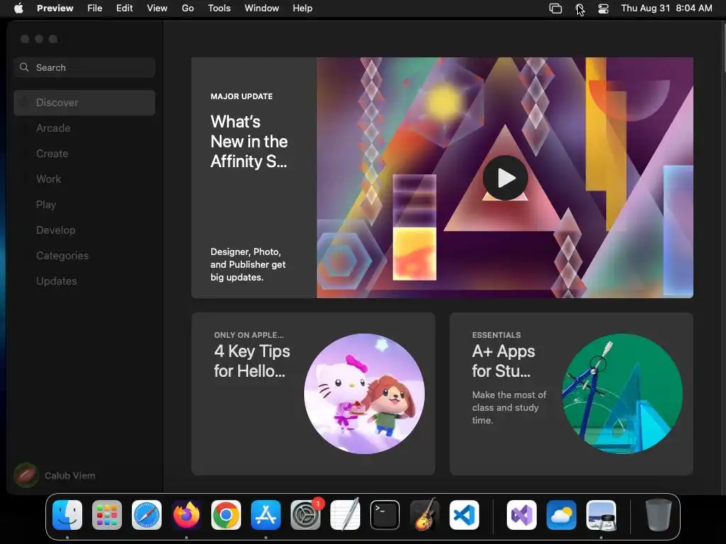Image resolution: width=726 pixels, height=544 pixels.
Task: Open the View menu
Action: click(157, 8)
